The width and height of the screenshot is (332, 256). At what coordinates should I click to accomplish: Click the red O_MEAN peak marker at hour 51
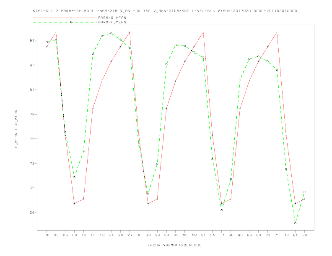[x=203, y=32]
